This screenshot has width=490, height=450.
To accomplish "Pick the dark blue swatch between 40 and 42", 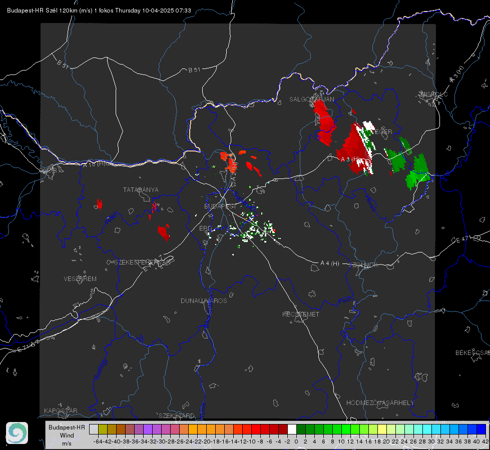I will click(x=481, y=429).
